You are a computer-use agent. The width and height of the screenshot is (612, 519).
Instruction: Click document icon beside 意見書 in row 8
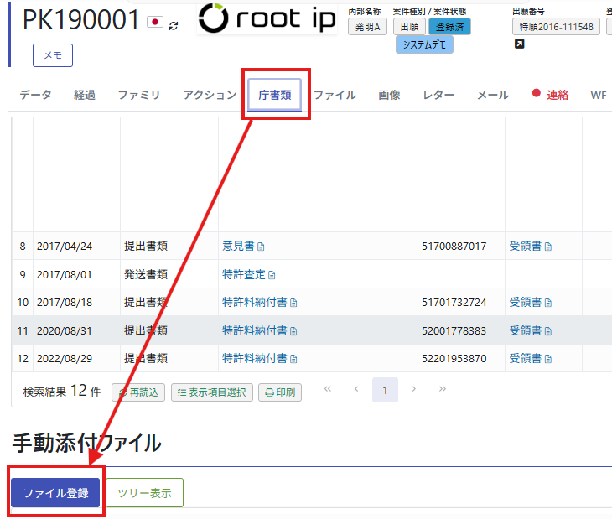coord(261,247)
